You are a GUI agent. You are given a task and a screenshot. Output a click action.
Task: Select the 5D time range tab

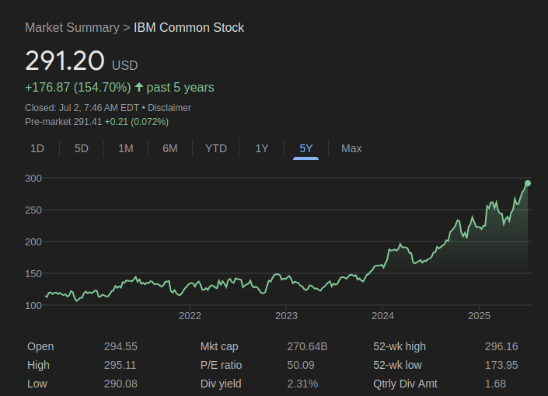click(x=82, y=148)
